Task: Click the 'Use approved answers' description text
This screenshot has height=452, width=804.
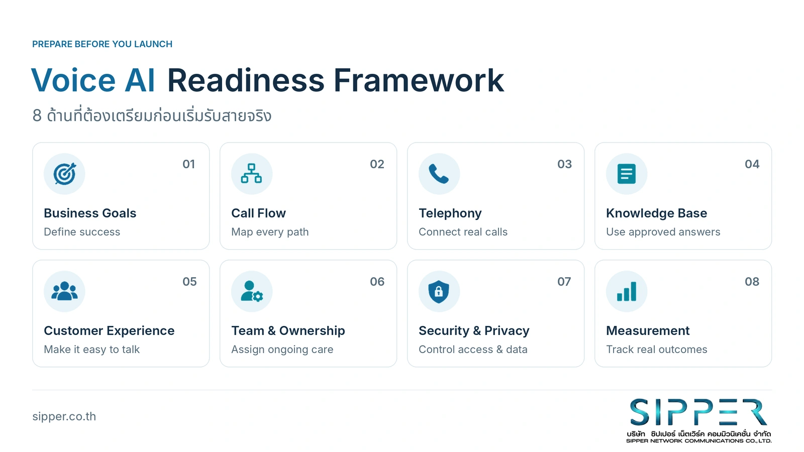Action: point(663,232)
